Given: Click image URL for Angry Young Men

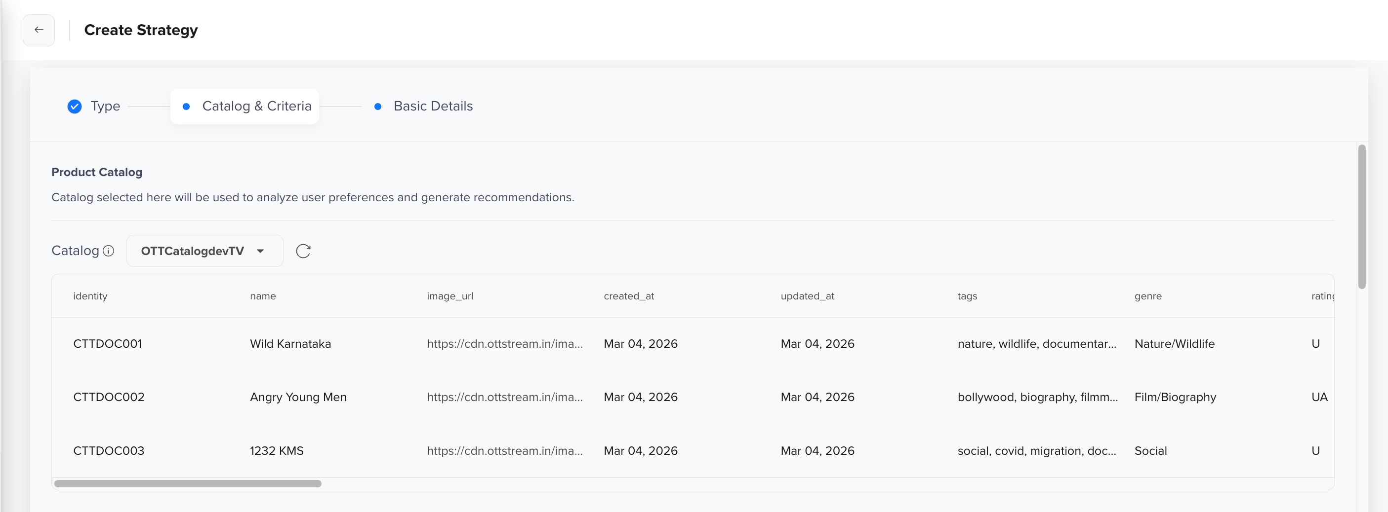Looking at the screenshot, I should (x=505, y=398).
